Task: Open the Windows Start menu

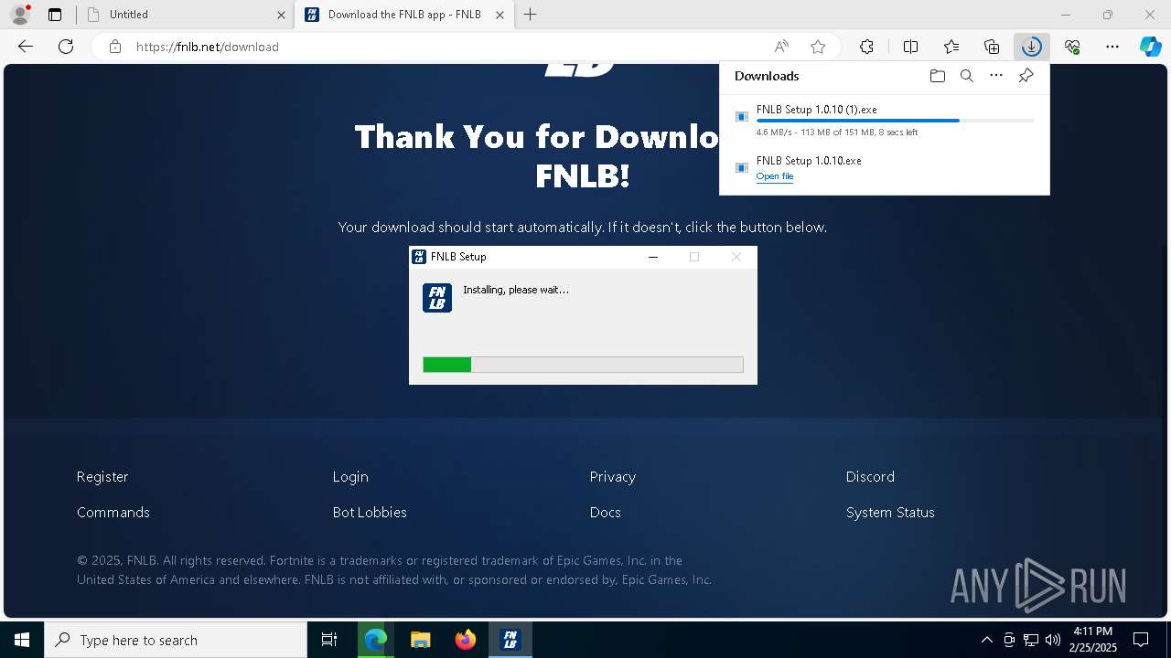Action: [x=22, y=640]
